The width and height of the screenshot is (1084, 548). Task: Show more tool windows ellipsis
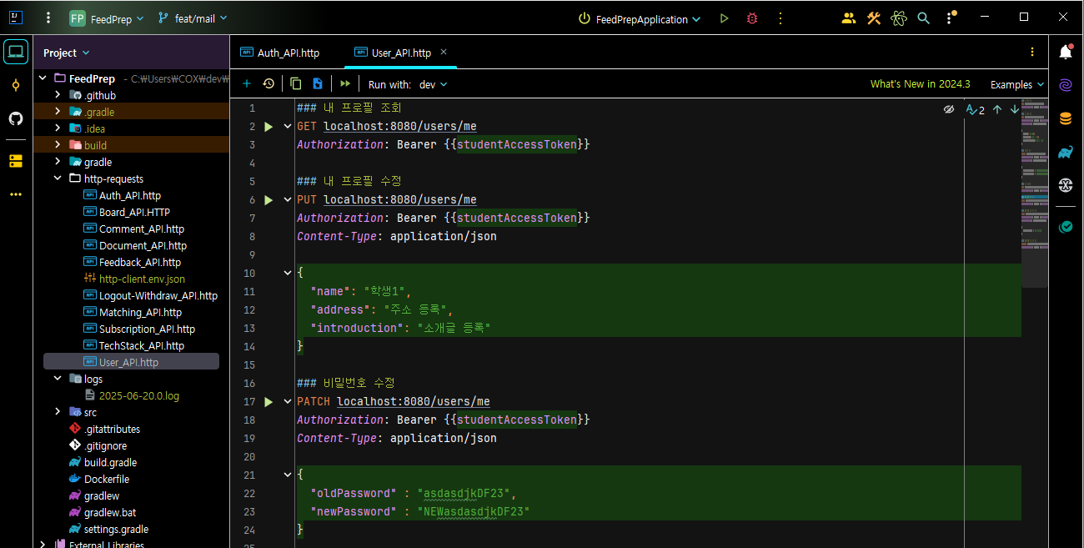point(16,194)
